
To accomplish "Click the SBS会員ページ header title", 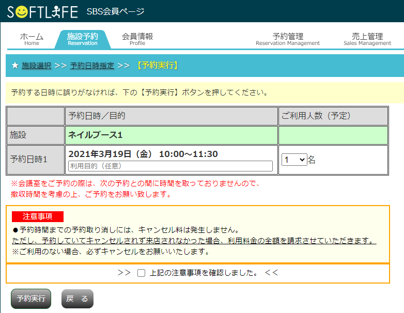I will coord(116,11).
